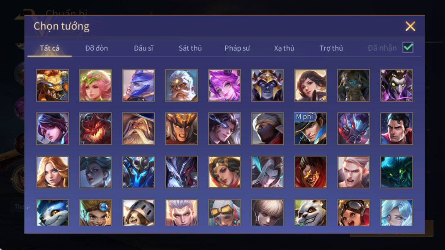The image size is (445, 250).
Task: Choose the pink-haired elf hero with green crown
Action: tap(95, 85)
